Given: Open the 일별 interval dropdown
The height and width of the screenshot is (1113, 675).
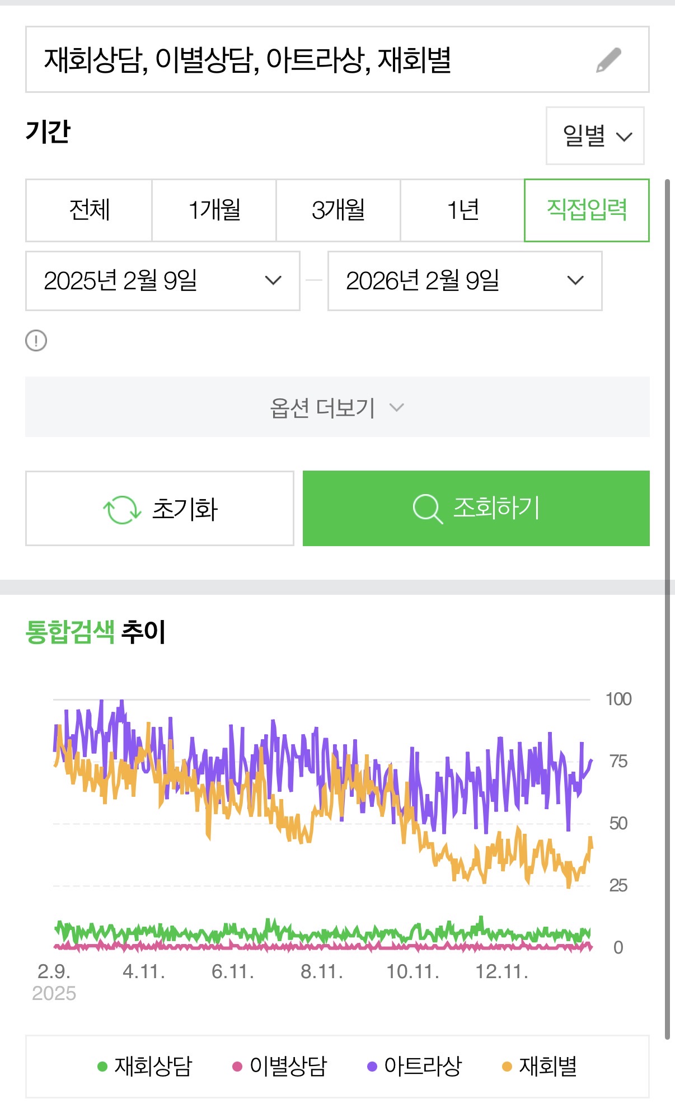Looking at the screenshot, I should tap(595, 136).
